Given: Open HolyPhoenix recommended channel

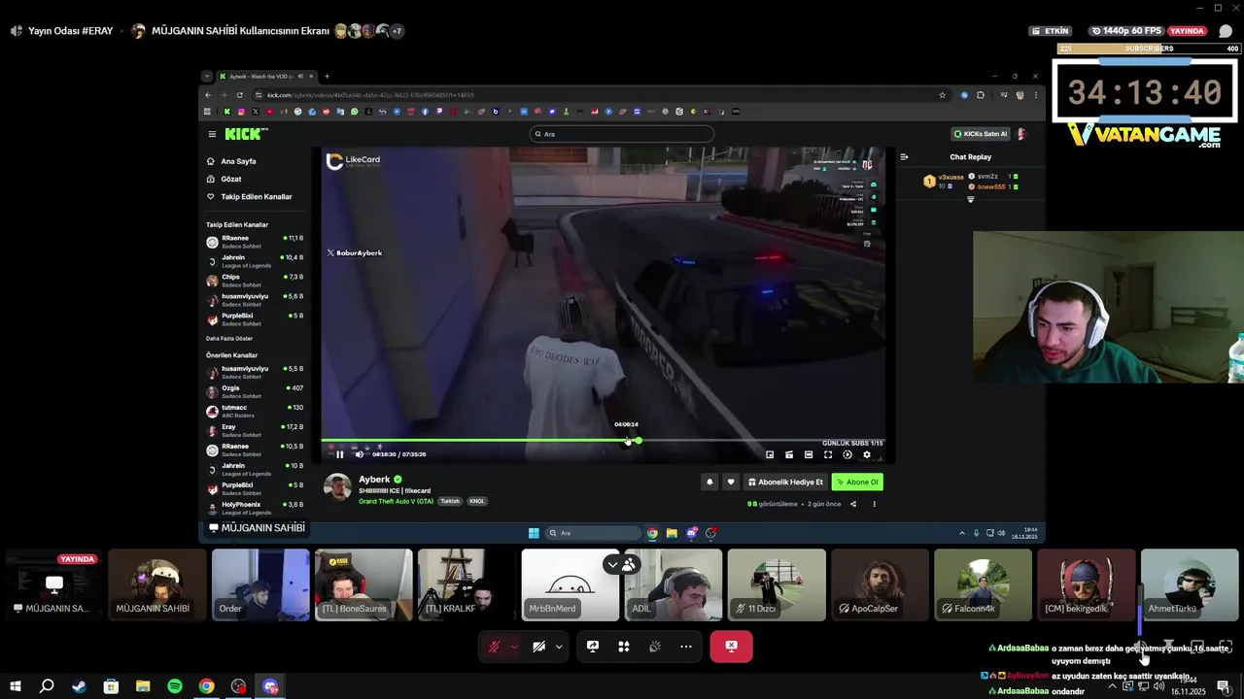Looking at the screenshot, I should 256,508.
